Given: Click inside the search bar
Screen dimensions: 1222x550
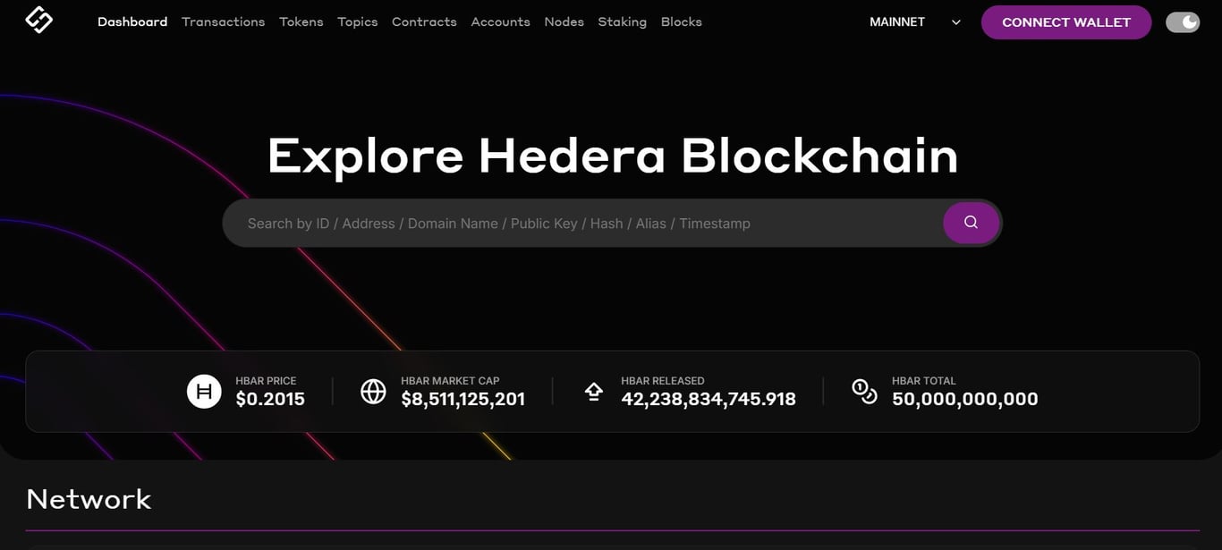Looking at the screenshot, I should pyautogui.click(x=537, y=223).
